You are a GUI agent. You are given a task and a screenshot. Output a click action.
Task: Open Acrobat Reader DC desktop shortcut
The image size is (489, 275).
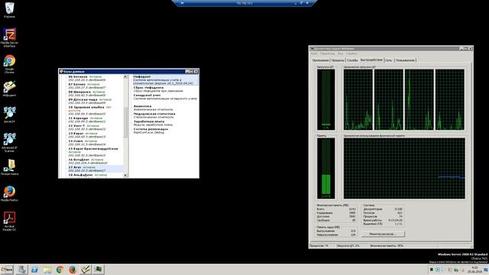(x=9, y=221)
